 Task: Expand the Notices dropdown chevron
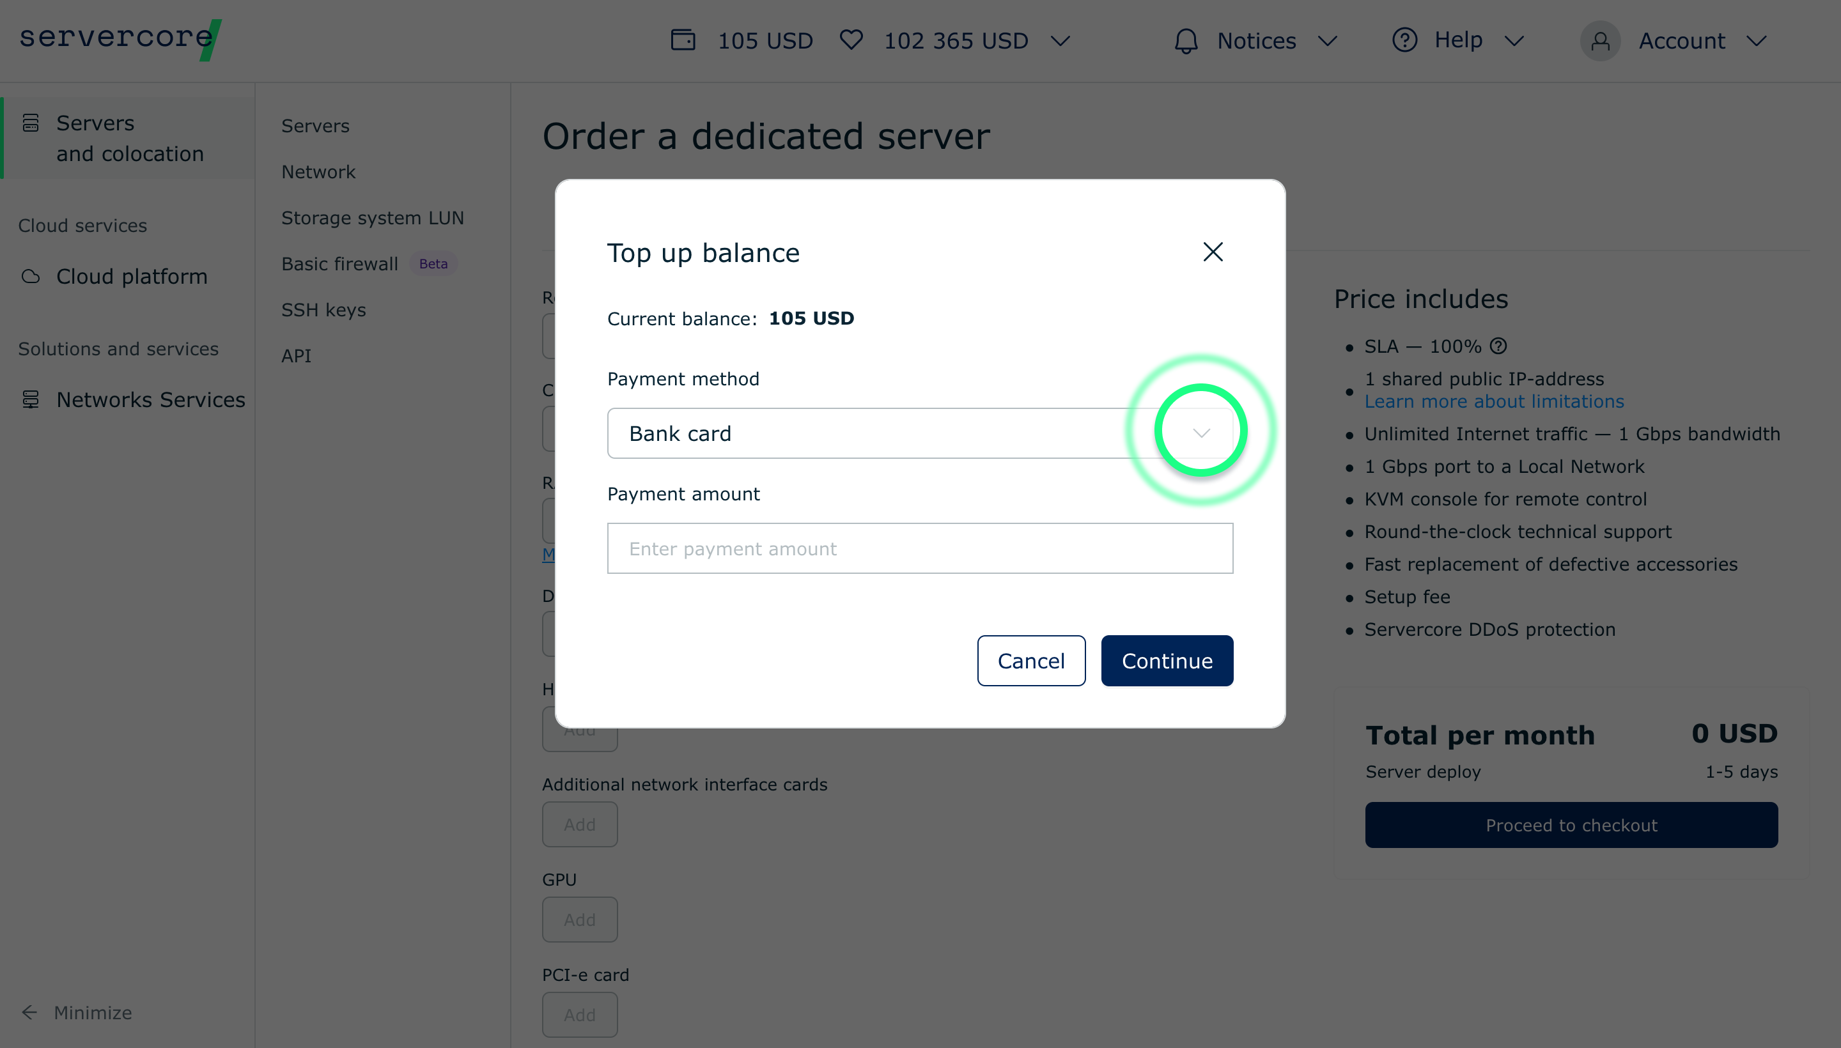1327,41
